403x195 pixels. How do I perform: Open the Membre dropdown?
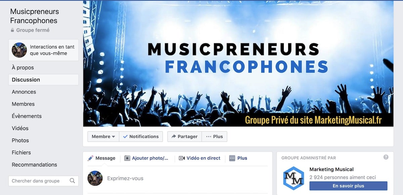tap(103, 136)
